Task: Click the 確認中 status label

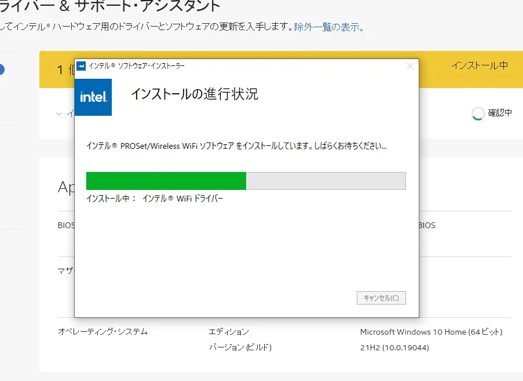Action: (x=500, y=113)
